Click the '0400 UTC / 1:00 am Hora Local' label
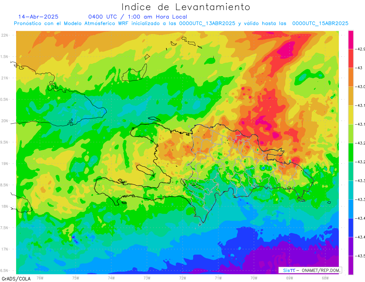Screen dimensions: 365x282 (x=138, y=17)
